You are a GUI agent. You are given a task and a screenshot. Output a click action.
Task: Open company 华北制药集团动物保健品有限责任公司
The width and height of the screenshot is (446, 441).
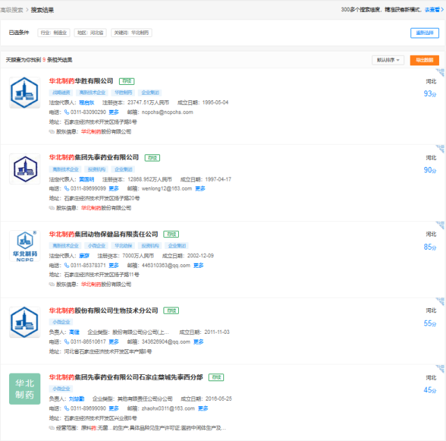(x=104, y=234)
